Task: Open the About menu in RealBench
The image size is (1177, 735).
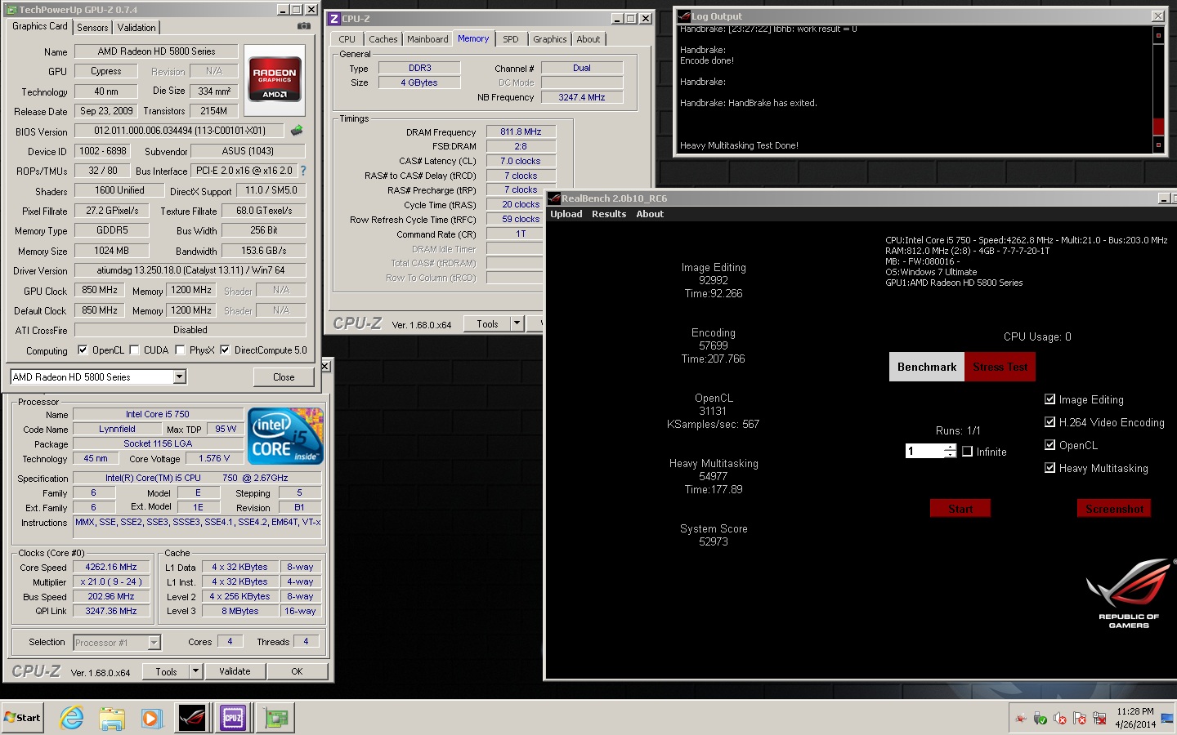Action: click(x=651, y=214)
